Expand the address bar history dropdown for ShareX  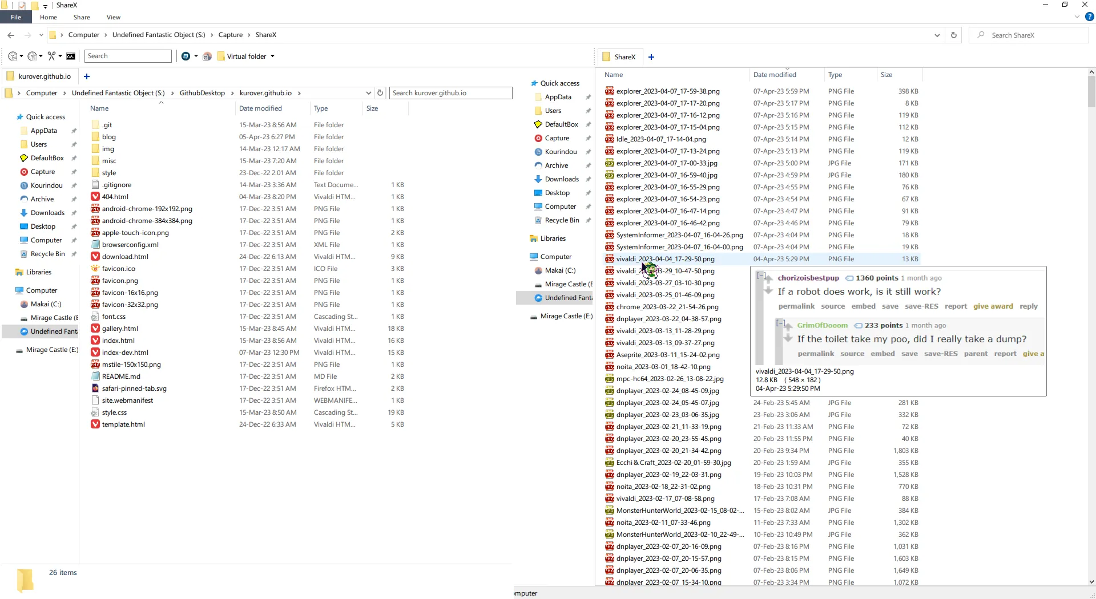[x=937, y=35]
